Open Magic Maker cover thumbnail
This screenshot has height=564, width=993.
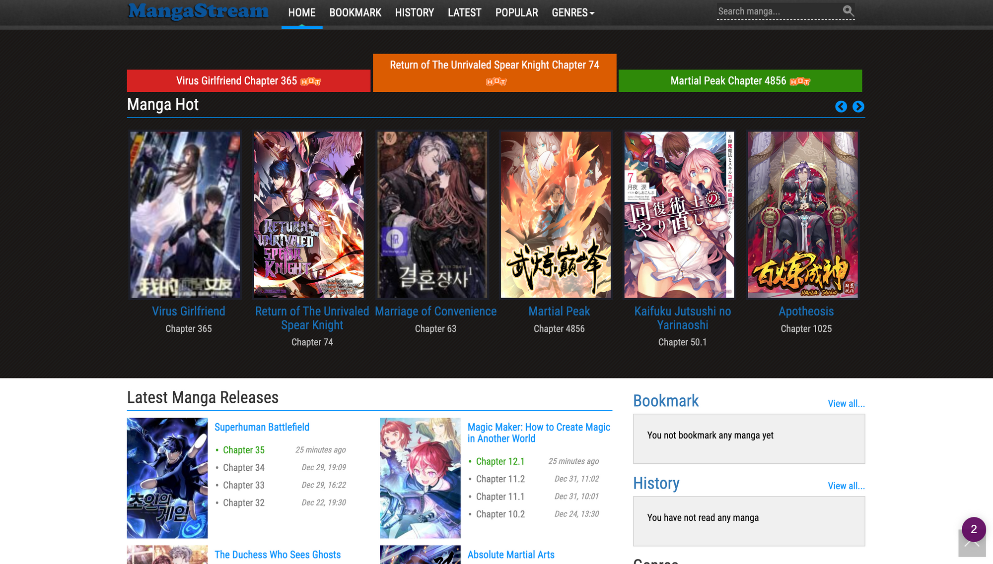pyautogui.click(x=420, y=478)
